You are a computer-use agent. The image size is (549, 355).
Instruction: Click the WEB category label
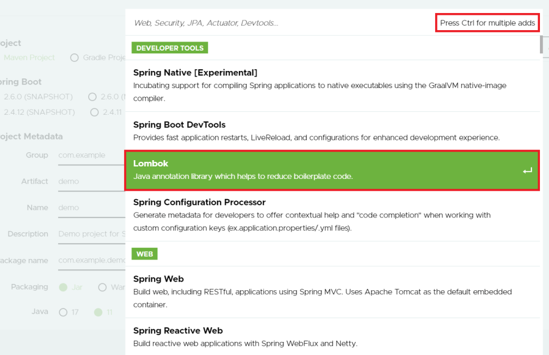pyautogui.click(x=145, y=254)
